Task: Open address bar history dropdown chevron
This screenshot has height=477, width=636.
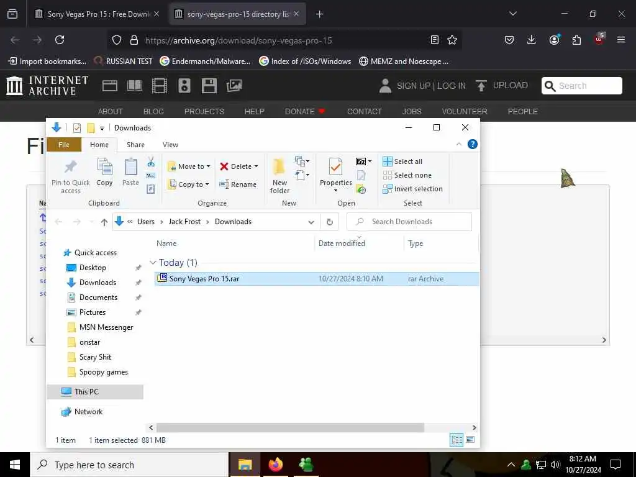Action: [x=311, y=222]
